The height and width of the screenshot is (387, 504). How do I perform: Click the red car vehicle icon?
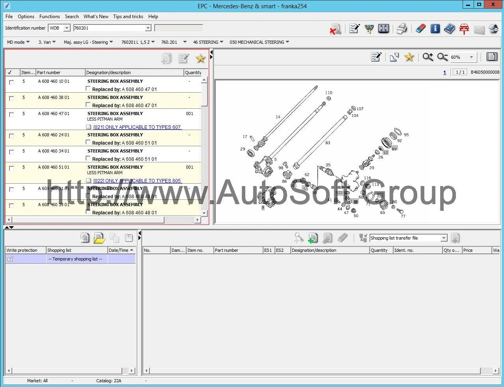(x=464, y=29)
